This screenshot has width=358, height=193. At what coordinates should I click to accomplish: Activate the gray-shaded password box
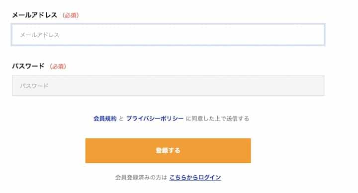click(x=168, y=86)
